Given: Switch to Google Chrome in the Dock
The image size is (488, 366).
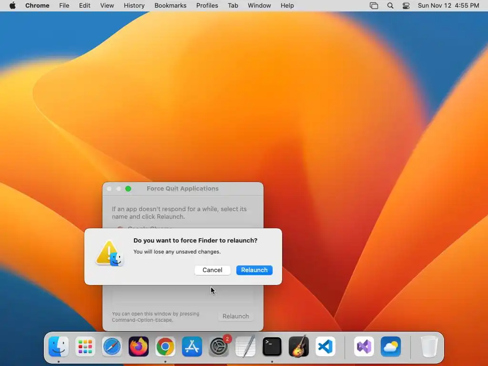Looking at the screenshot, I should [165, 346].
